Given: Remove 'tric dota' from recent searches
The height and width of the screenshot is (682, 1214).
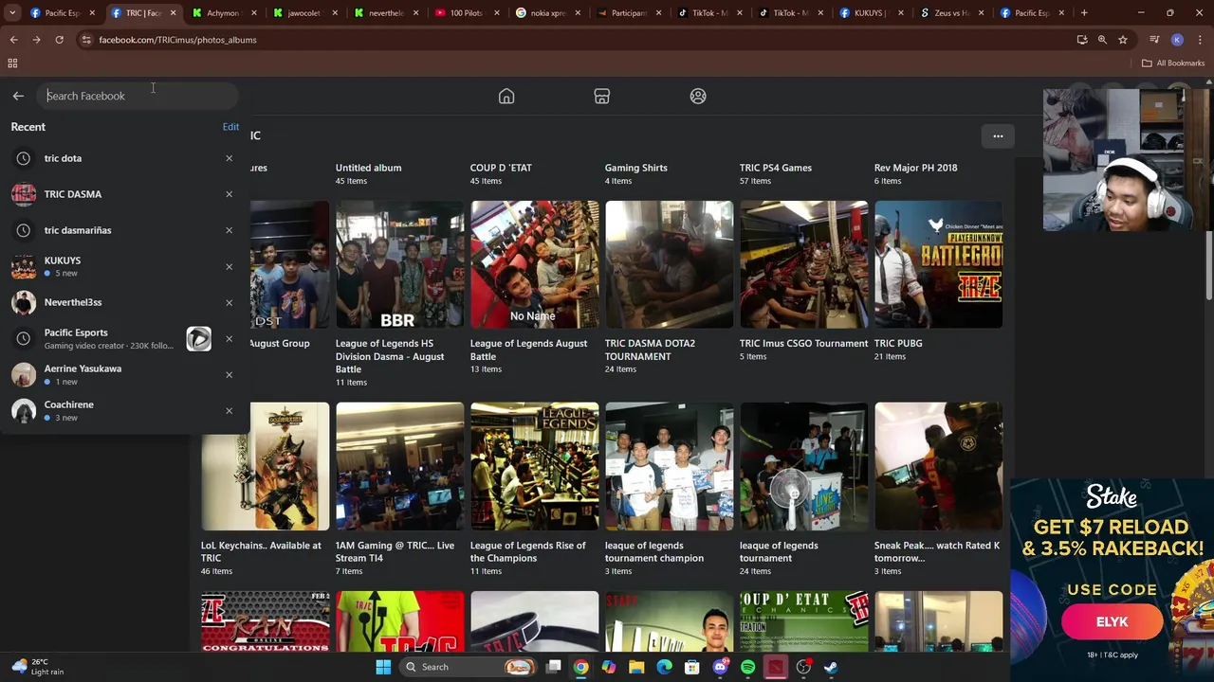Looking at the screenshot, I should [229, 158].
